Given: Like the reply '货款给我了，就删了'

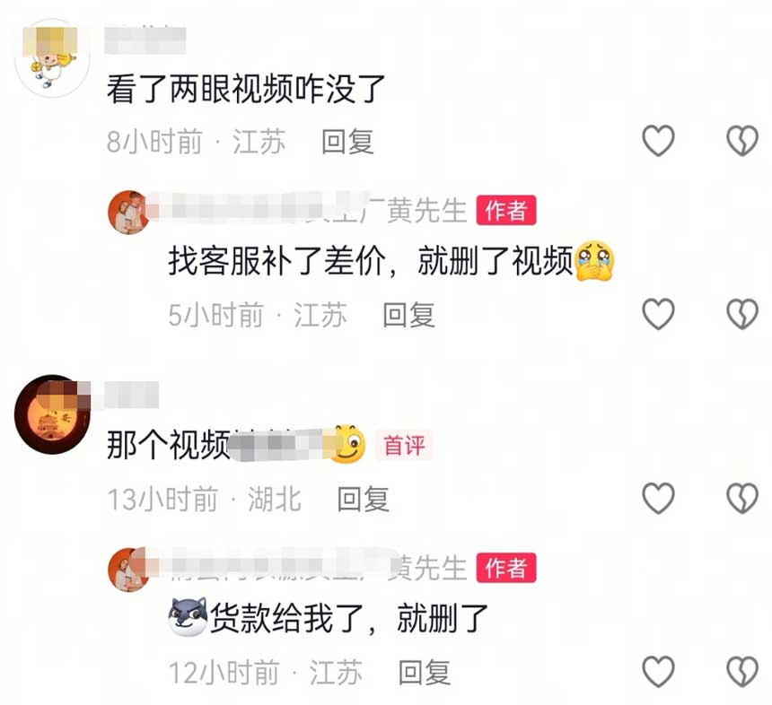Looking at the screenshot, I should click(x=658, y=671).
